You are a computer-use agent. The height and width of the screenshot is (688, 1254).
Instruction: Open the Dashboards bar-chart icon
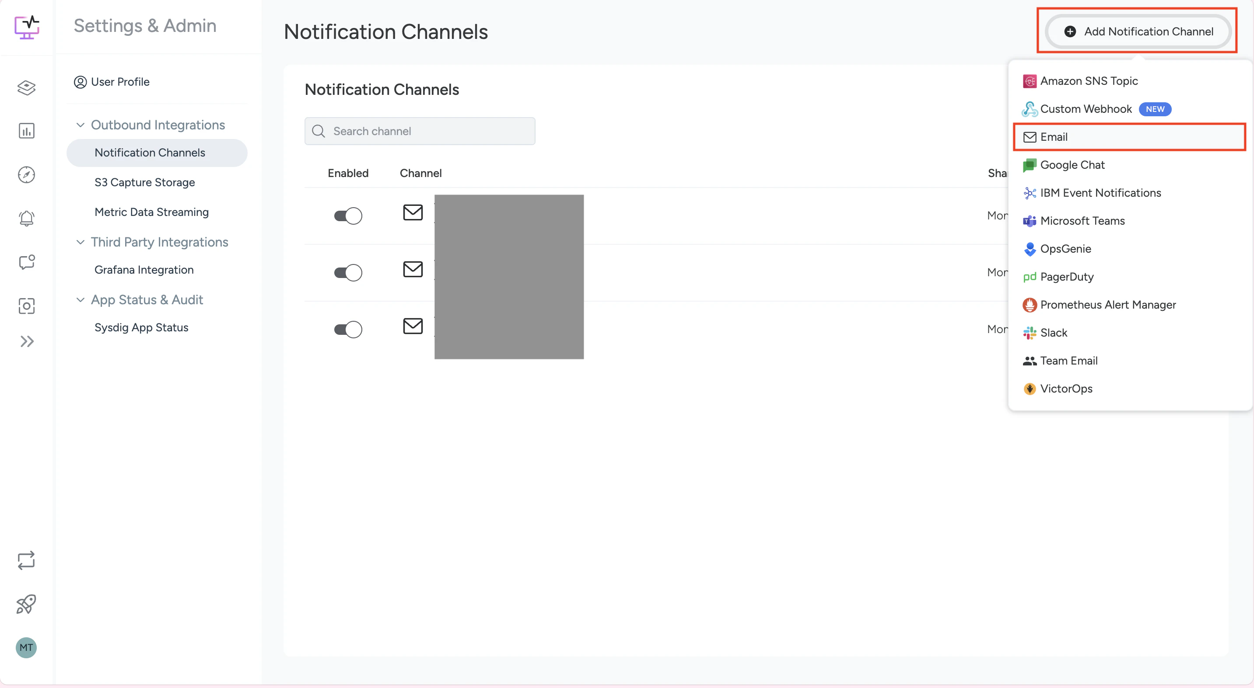(27, 131)
